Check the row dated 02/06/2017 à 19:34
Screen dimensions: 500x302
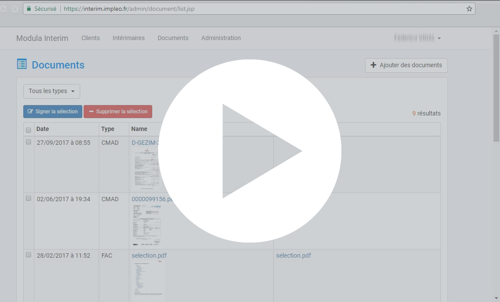tap(28, 199)
